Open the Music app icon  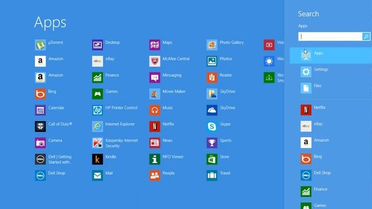tap(155, 110)
